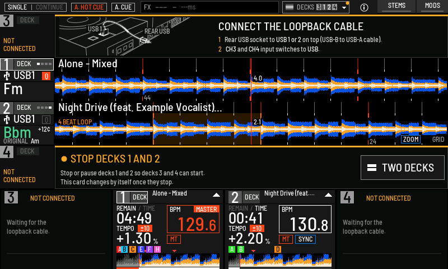Image resolution: width=448 pixels, height=269 pixels.
Task: Click the large deck 2 number icon
Action: point(6,108)
